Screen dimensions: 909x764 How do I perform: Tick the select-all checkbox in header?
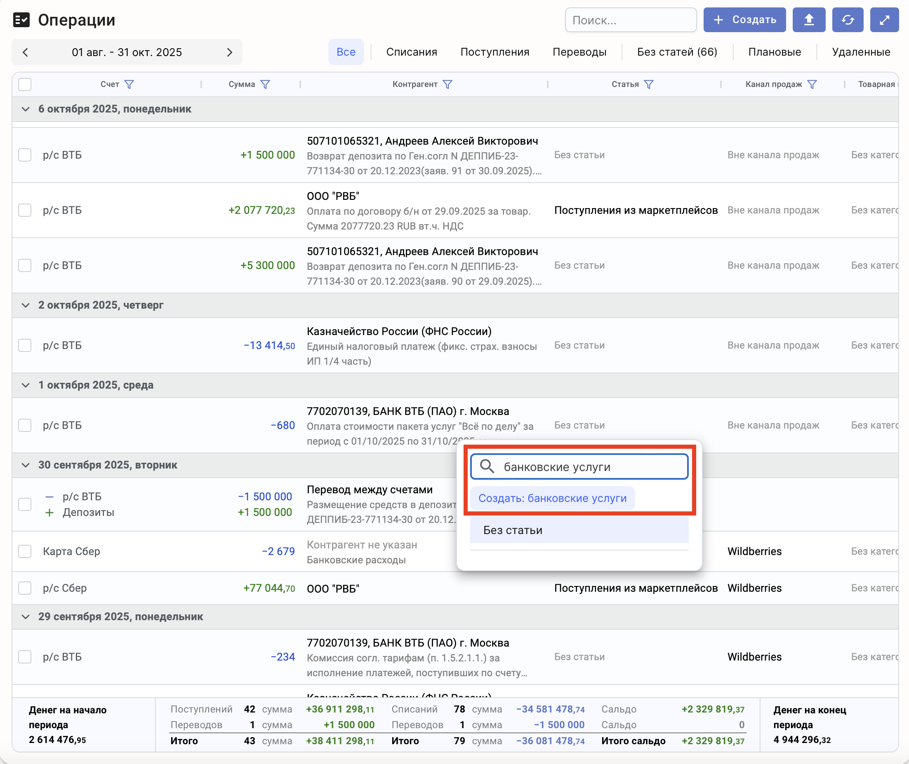point(25,84)
